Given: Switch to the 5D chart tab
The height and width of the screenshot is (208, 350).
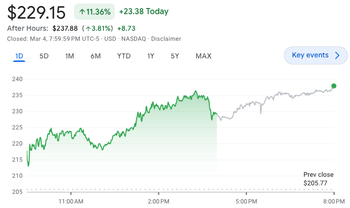Looking at the screenshot, I should tap(44, 56).
